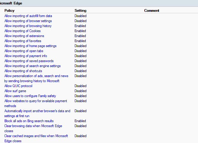198x143 pixels.
Task: Click 'Allow importing of browsing history' link
Action: [x=28, y=26]
